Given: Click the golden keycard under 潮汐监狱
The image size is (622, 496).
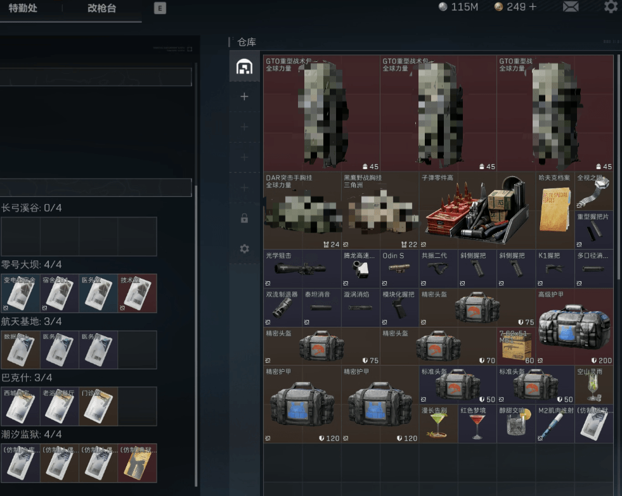Looking at the screenshot, I should click(137, 463).
